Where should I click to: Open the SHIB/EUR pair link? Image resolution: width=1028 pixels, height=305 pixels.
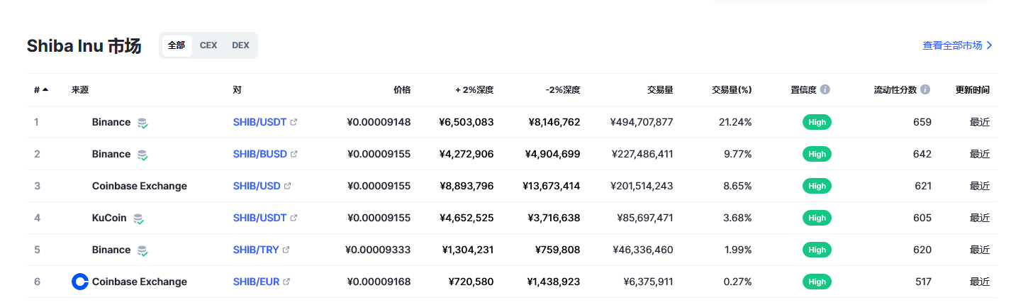click(x=256, y=282)
